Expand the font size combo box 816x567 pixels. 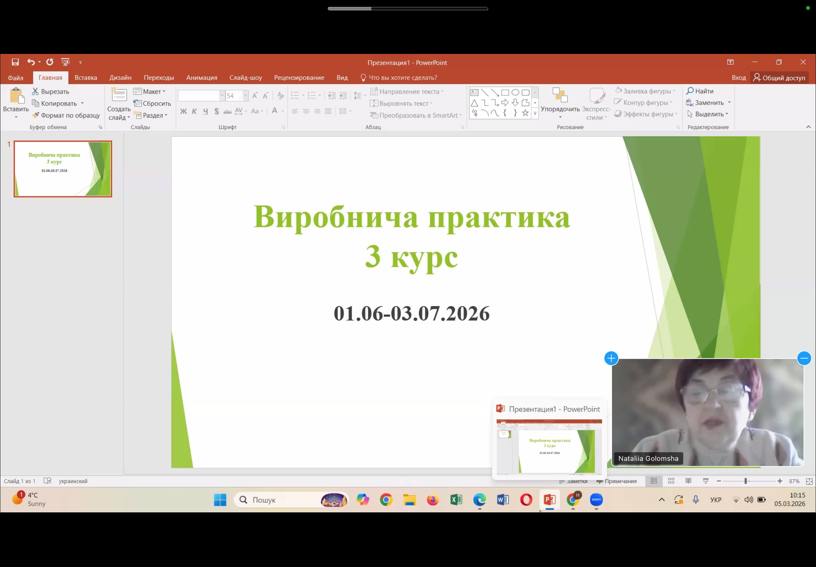pos(245,95)
